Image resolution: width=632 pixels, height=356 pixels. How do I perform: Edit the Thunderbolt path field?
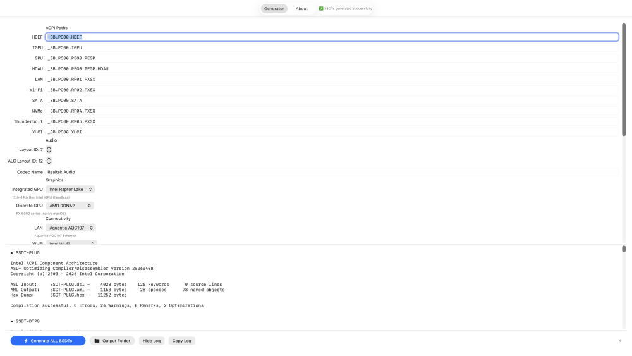click(x=332, y=121)
